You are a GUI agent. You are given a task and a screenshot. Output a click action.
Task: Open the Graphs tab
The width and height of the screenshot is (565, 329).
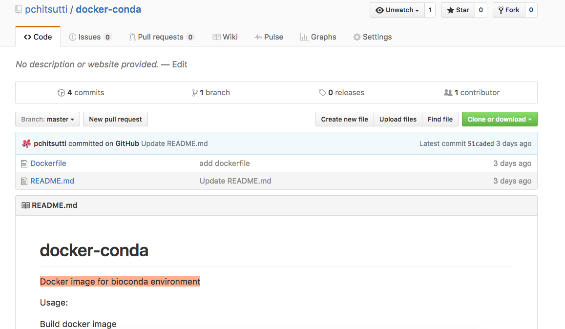pyautogui.click(x=318, y=37)
